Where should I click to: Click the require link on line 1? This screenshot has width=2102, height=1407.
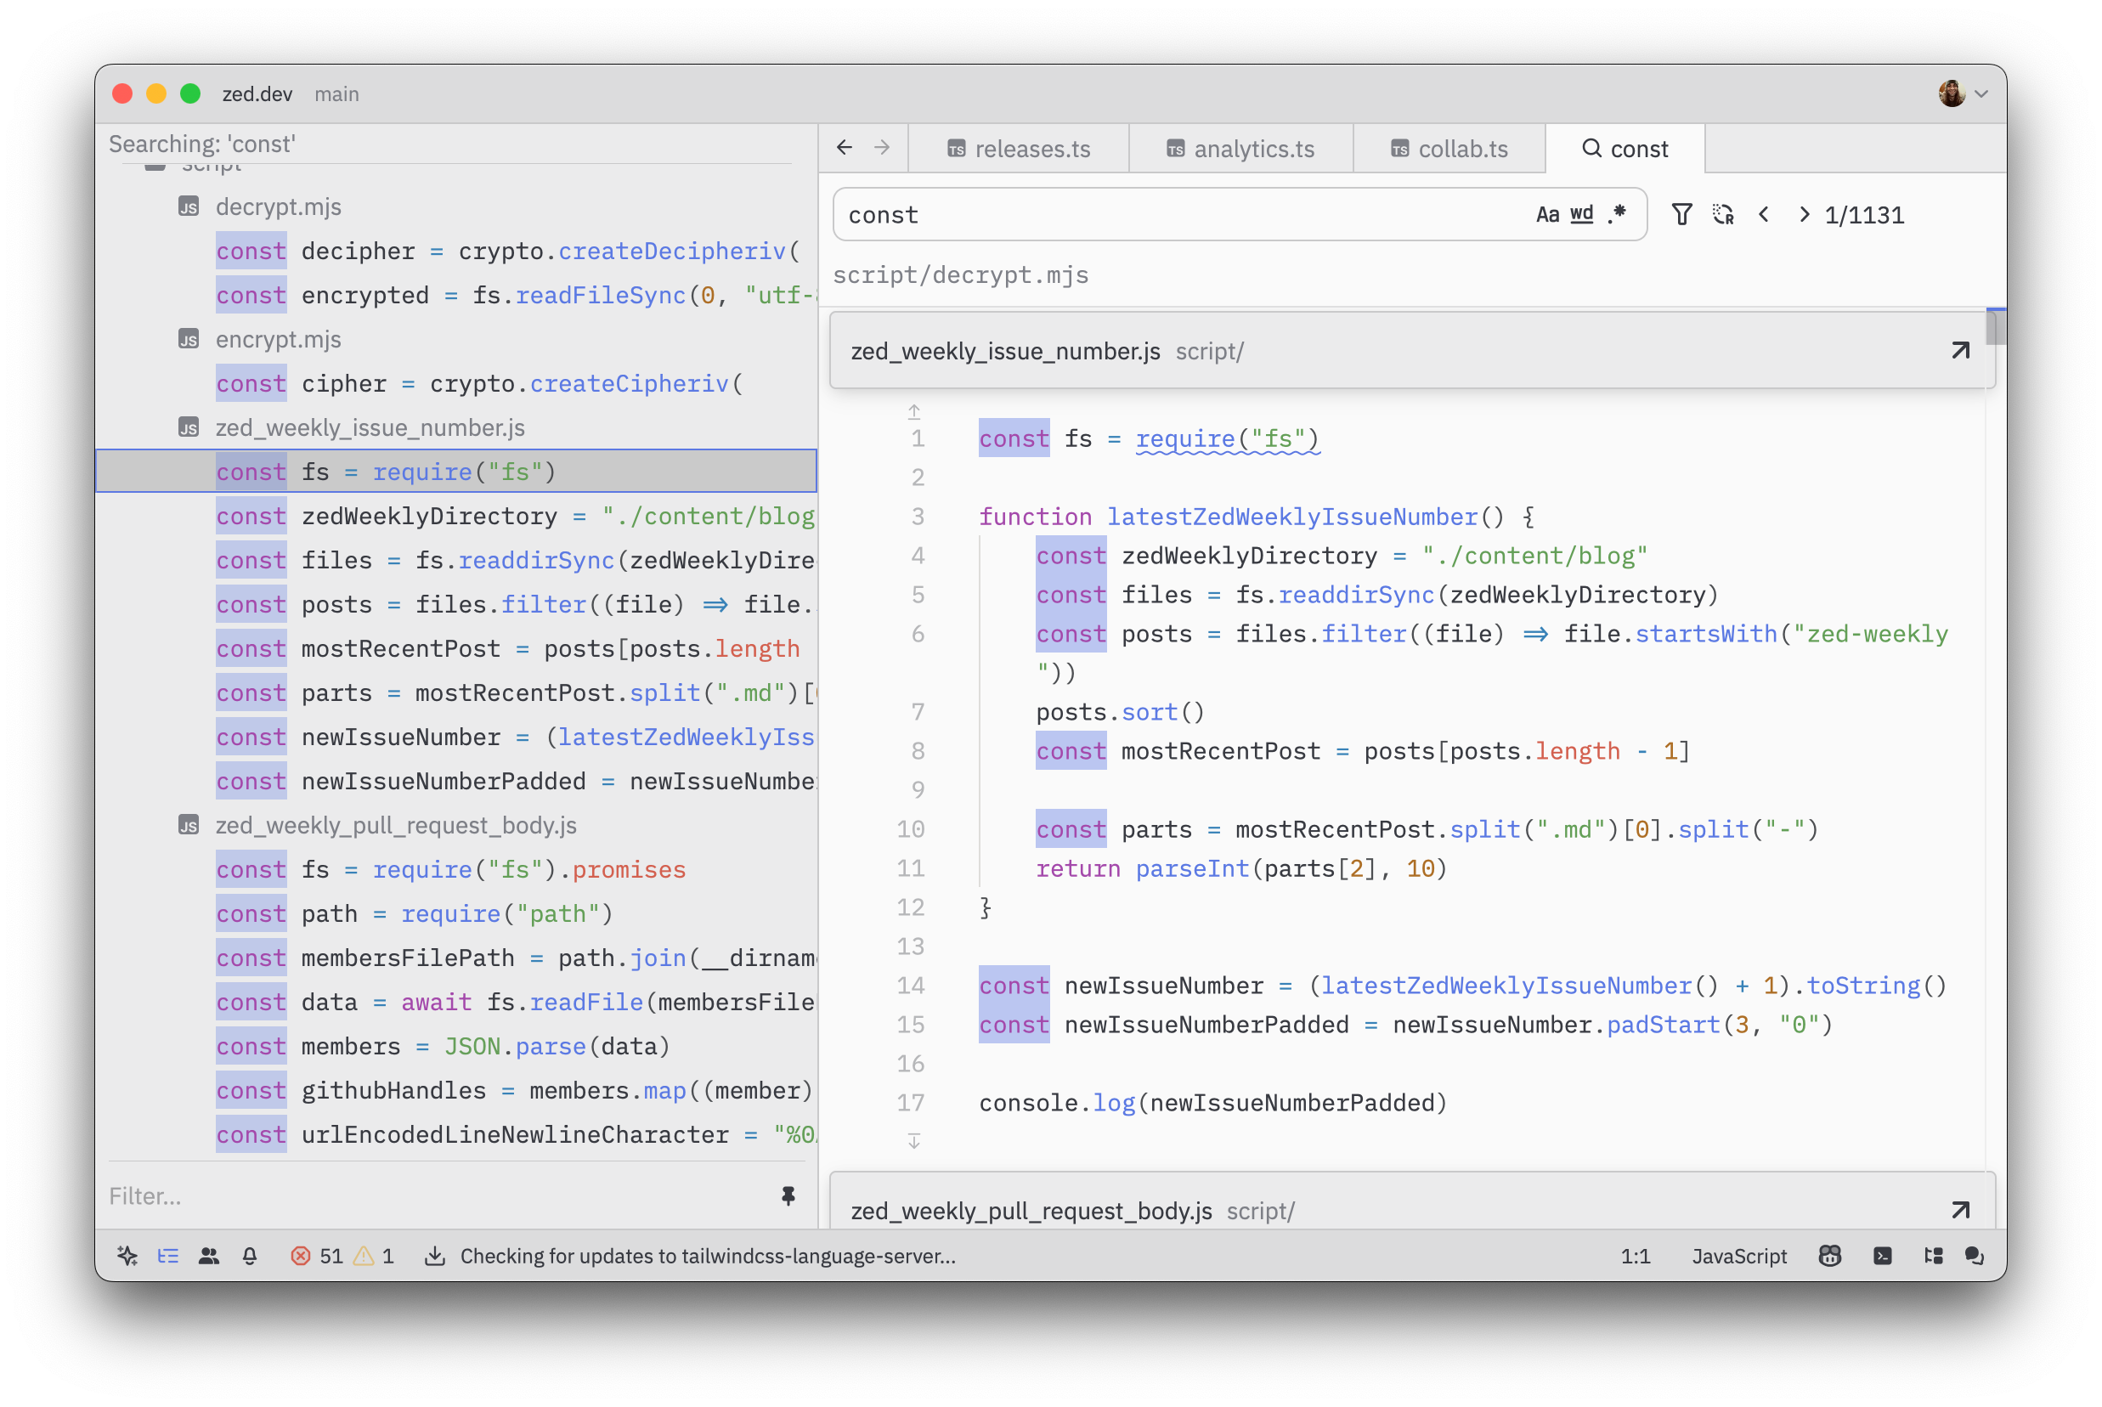(1185, 438)
